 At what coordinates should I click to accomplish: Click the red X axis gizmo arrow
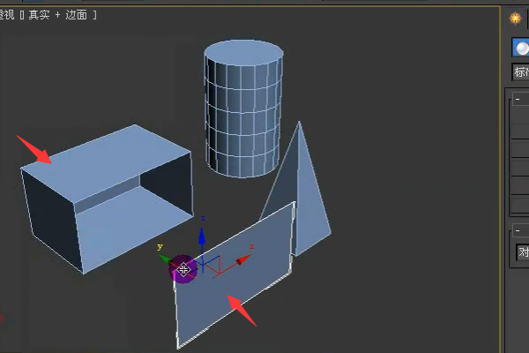click(x=243, y=260)
